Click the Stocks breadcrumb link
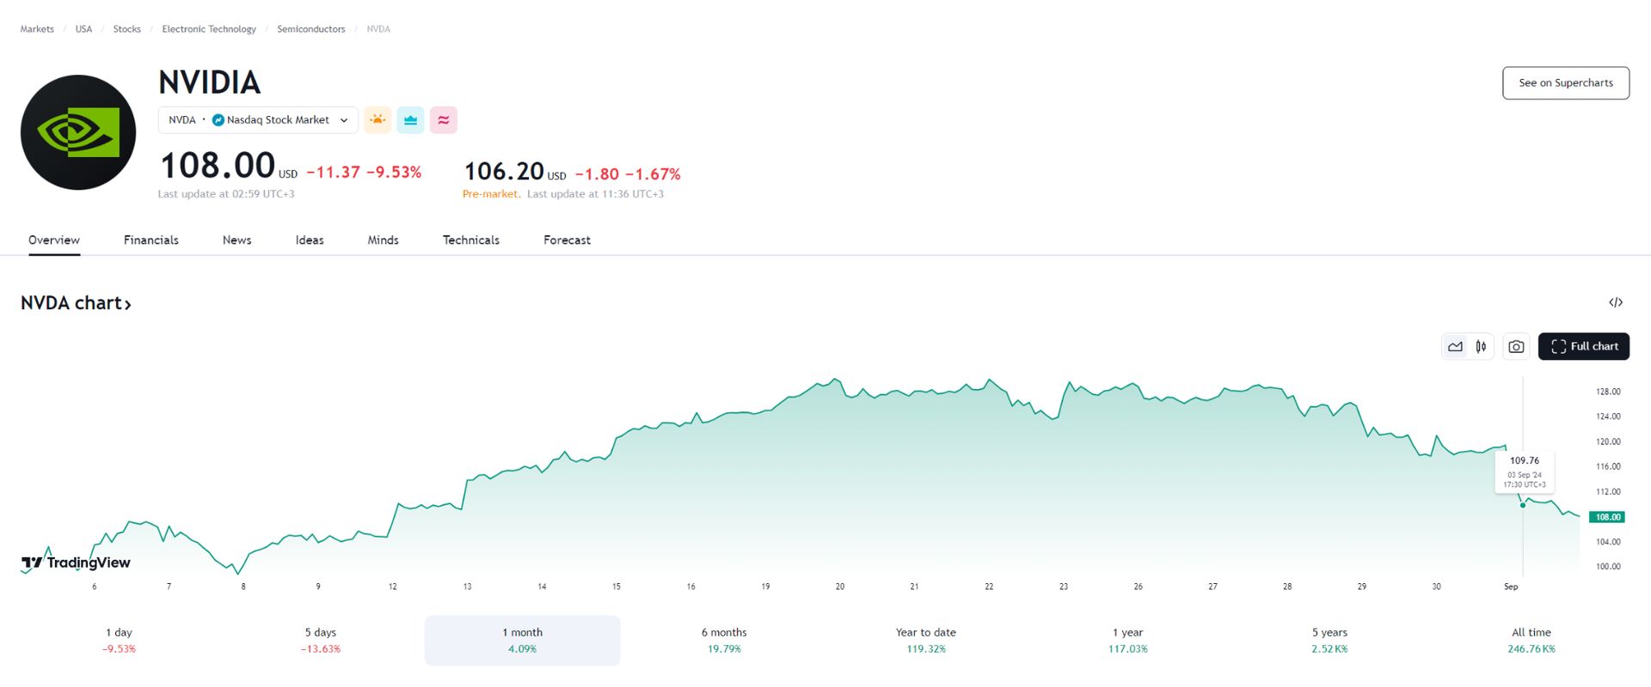The image size is (1651, 687). coord(126,29)
